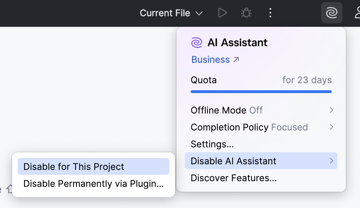The width and height of the screenshot is (360, 208).
Task: Open the user profile icon
Action: tap(357, 13)
